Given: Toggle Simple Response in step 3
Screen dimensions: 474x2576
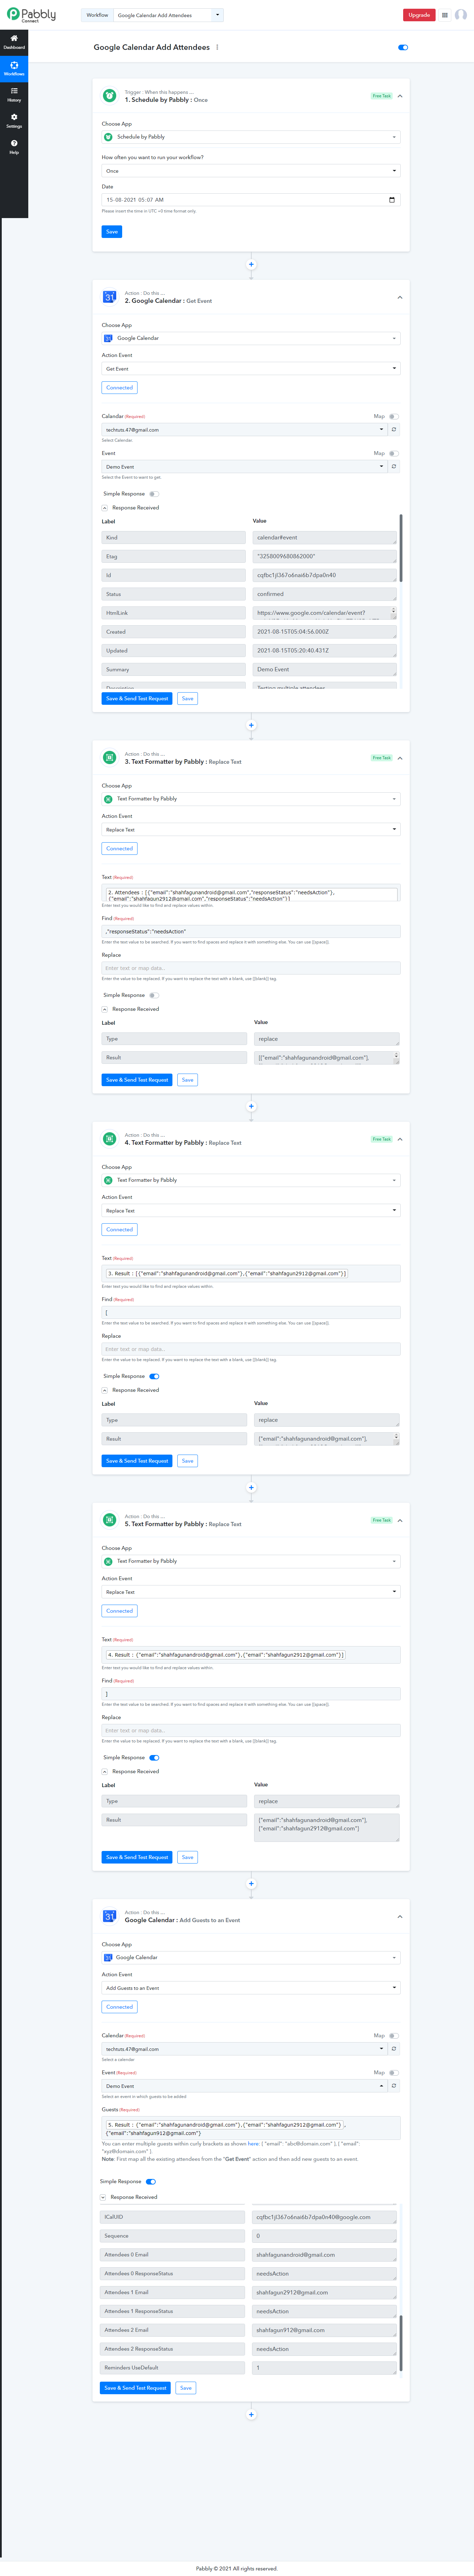Looking at the screenshot, I should pos(154,996).
